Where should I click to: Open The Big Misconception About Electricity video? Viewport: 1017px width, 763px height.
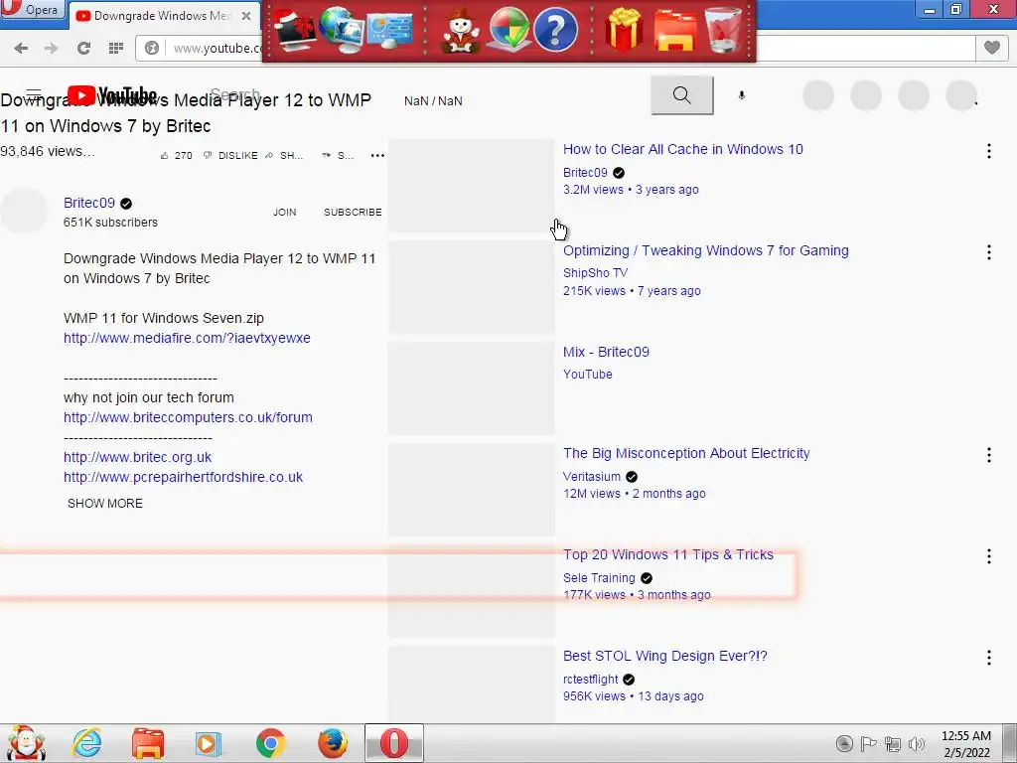pyautogui.click(x=686, y=453)
